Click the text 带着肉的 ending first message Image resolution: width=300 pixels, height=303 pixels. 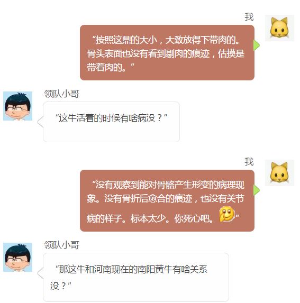[105, 68]
